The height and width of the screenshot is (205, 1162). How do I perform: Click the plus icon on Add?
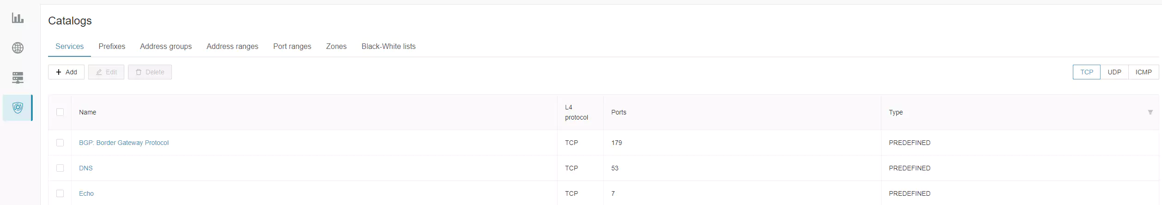tap(59, 72)
